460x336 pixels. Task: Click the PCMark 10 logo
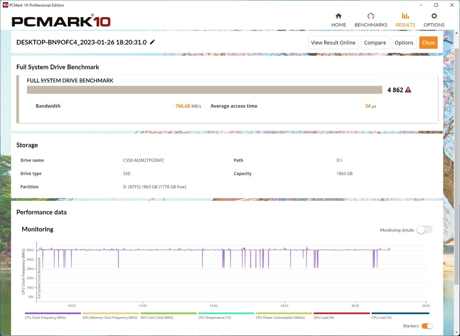tap(61, 22)
